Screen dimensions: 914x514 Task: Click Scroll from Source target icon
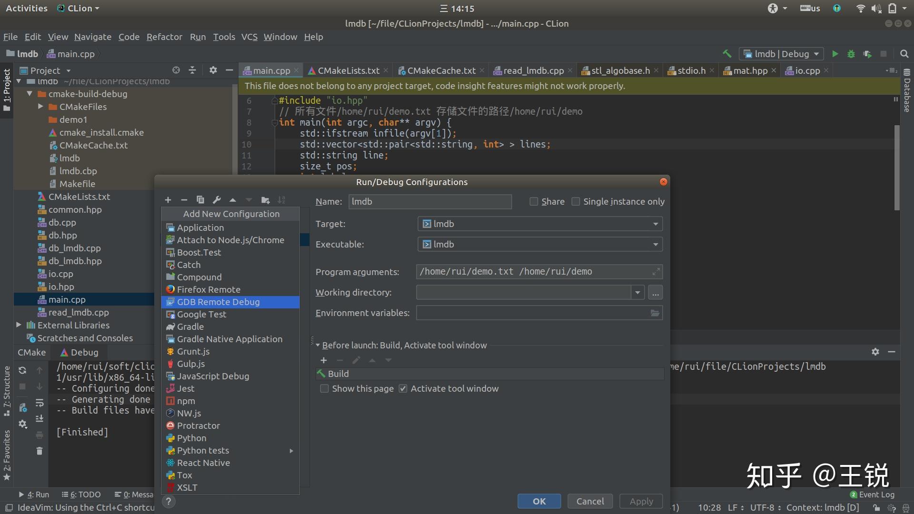point(176,70)
